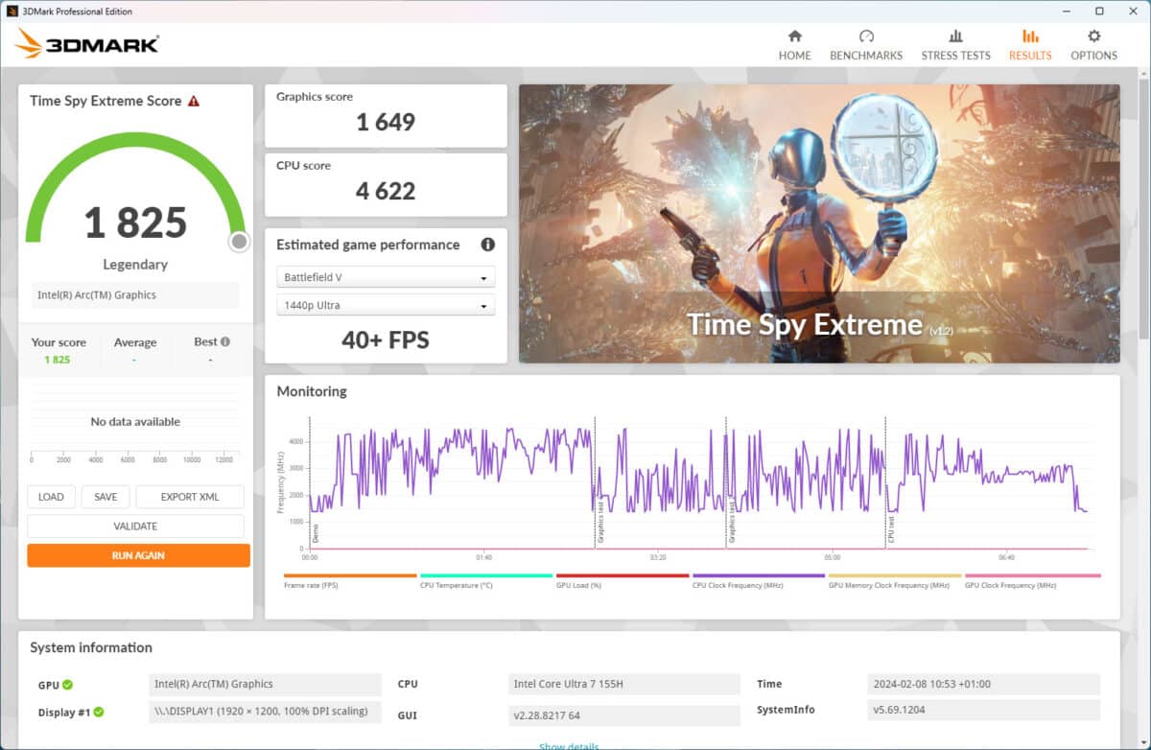
Task: Click the No data available message
Action: tap(135, 422)
